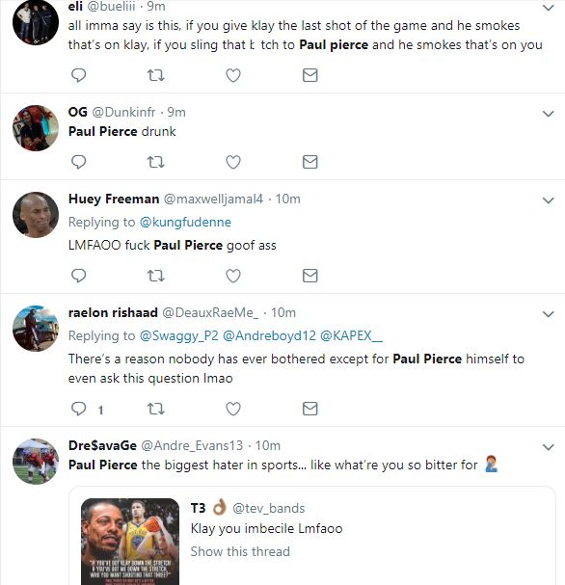Image resolution: width=565 pixels, height=585 pixels.
Task: Share OG's tweet via message envelope
Action: (x=309, y=162)
